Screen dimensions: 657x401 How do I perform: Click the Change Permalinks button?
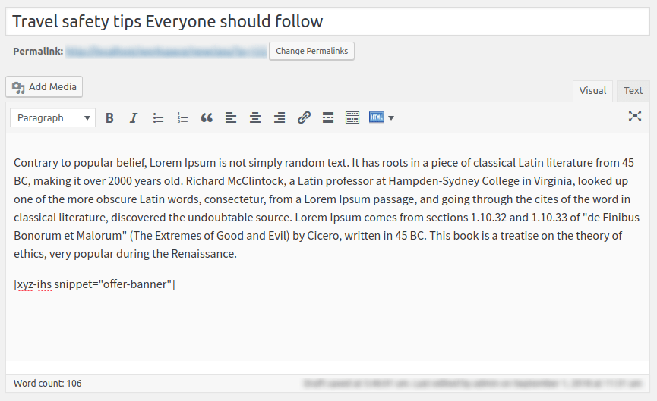(x=311, y=51)
